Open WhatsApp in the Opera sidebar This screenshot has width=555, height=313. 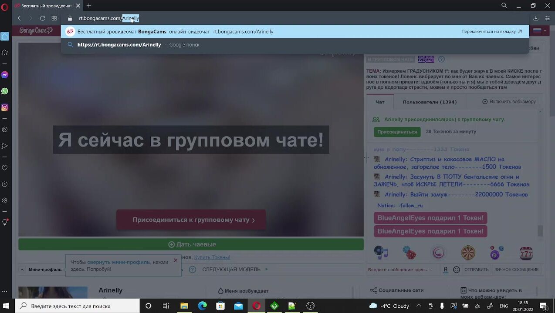5,91
